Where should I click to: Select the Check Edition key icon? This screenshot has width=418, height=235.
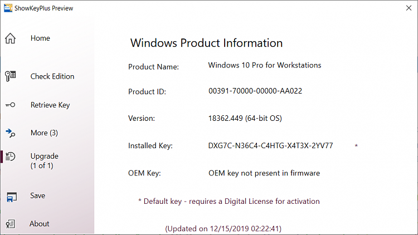tap(10, 76)
